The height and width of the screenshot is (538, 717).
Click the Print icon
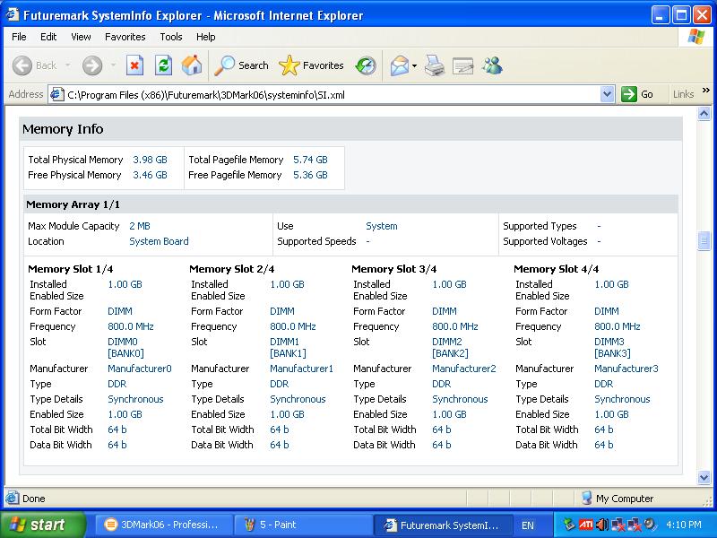435,65
